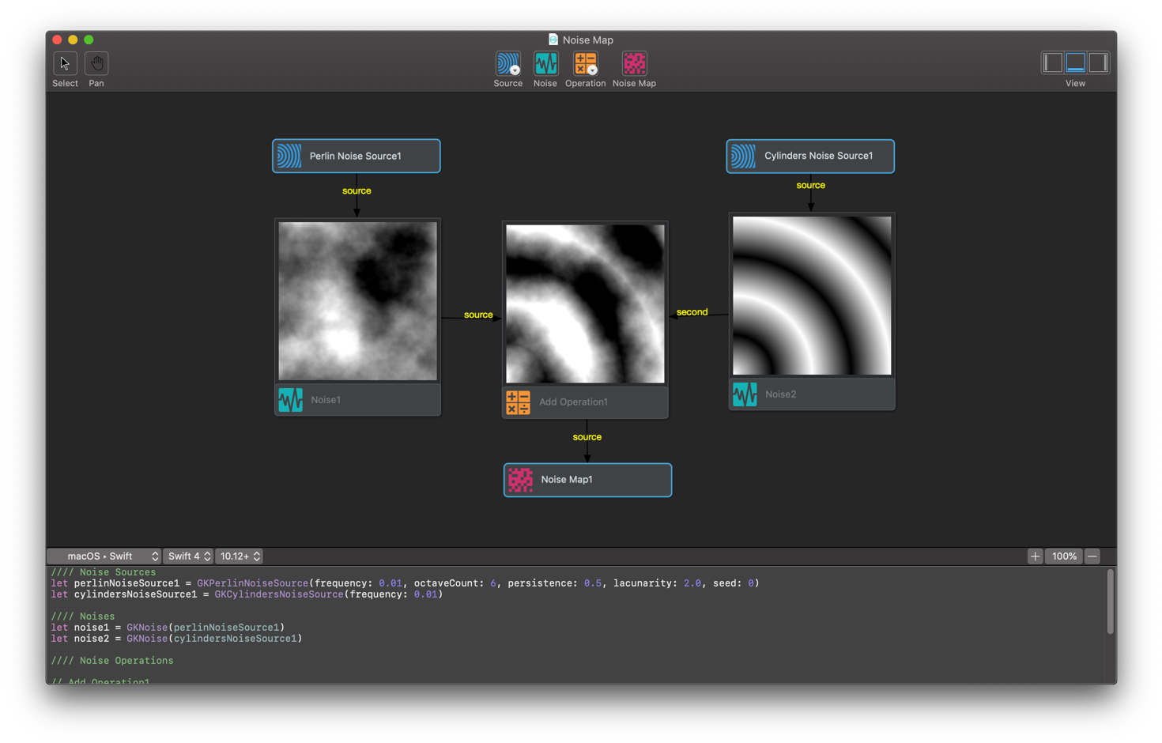Click the Add Operation1 node label
This screenshot has height=743, width=1162.
[x=573, y=402]
